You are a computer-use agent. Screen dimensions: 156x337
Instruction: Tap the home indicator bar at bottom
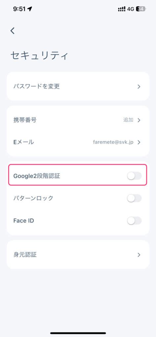(78, 333)
